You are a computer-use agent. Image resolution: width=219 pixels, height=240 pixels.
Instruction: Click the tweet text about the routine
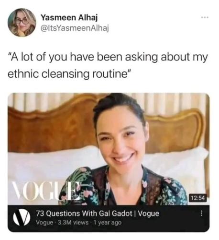(x=108, y=65)
